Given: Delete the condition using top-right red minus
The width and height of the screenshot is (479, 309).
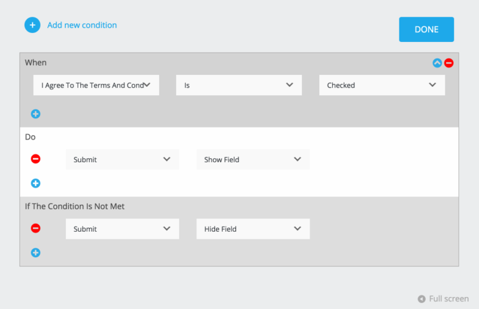Looking at the screenshot, I should point(448,63).
